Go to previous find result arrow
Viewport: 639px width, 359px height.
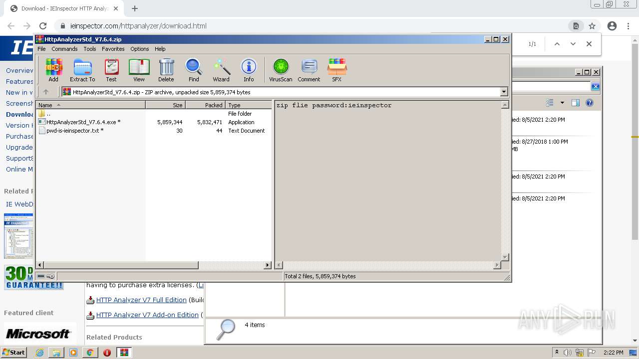pyautogui.click(x=557, y=44)
